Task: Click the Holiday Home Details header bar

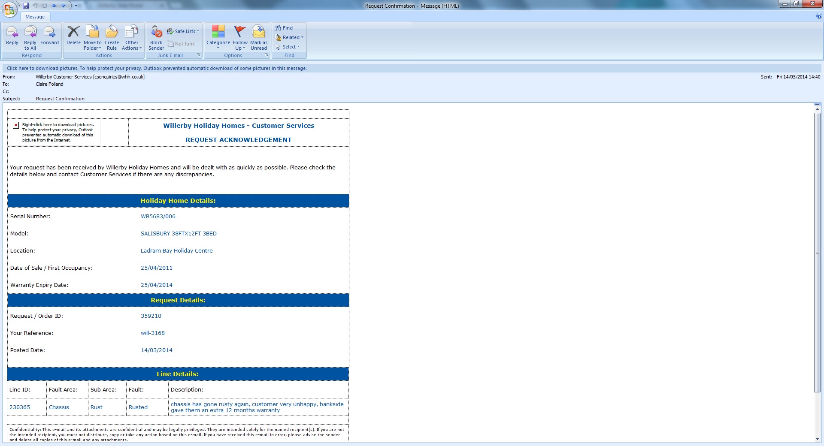Action: pyautogui.click(x=178, y=201)
